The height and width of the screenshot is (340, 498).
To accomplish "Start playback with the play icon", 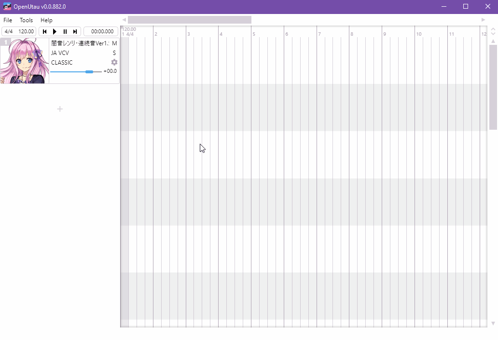I will coord(55,31).
